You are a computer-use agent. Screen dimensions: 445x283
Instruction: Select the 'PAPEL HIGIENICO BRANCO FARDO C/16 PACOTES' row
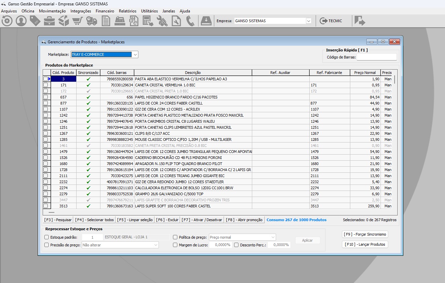217,97
